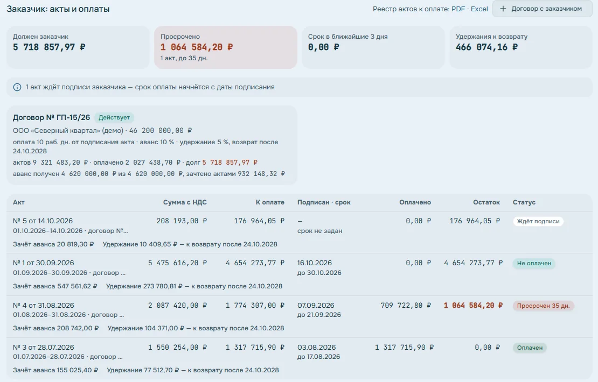Image resolution: width=598 pixels, height=382 pixels.
Task: Click the Сумма с НДС column header
Action: 185,202
